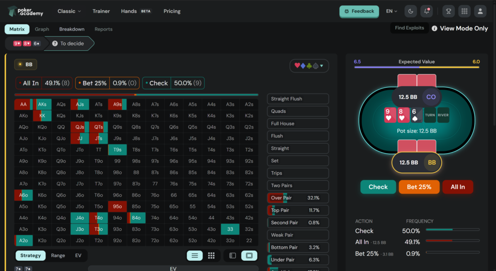Select the Strategy view toggle
Viewport: 496px width, 271px height.
pyautogui.click(x=31, y=256)
